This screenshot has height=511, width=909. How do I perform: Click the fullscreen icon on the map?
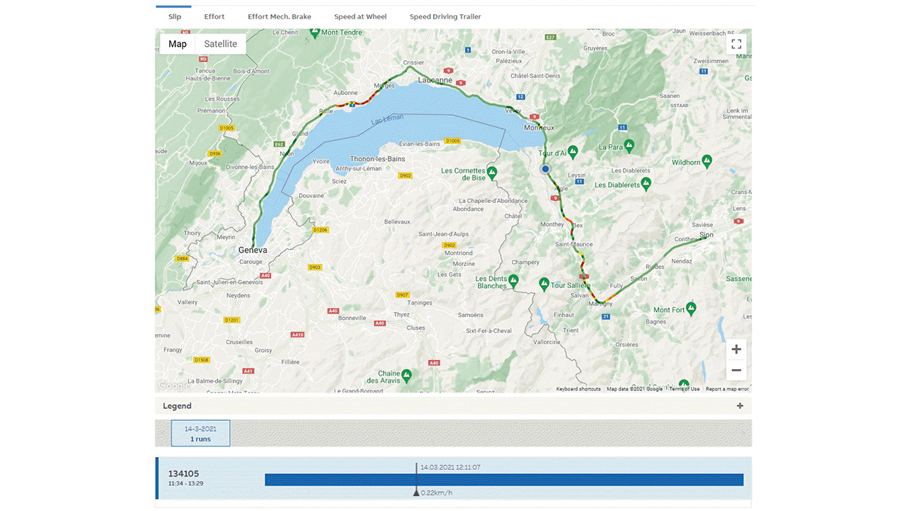(x=736, y=43)
